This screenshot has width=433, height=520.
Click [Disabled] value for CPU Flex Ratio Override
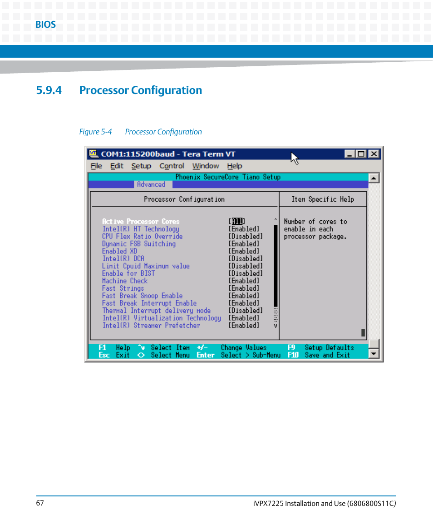(246, 236)
